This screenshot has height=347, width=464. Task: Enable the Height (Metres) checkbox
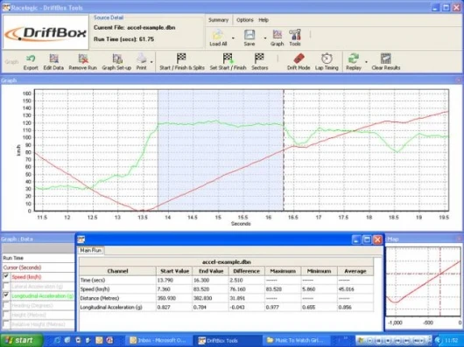click(5, 315)
